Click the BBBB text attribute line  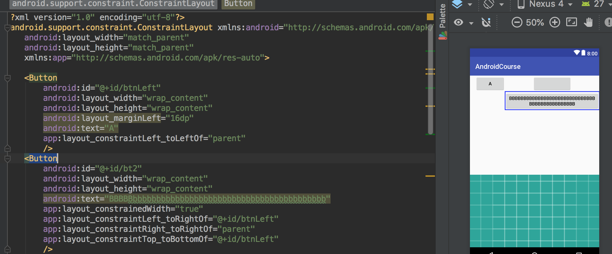coord(186,199)
